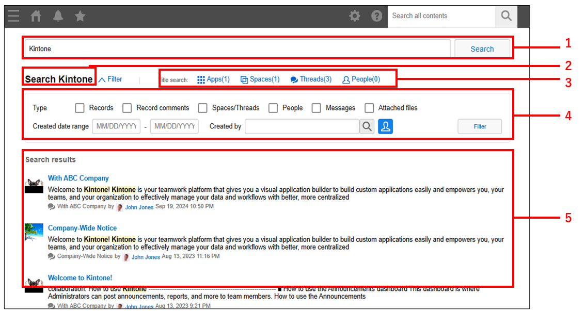This screenshot has height=311, width=585.
Task: Open the With ABC Company result
Action: coord(78,178)
